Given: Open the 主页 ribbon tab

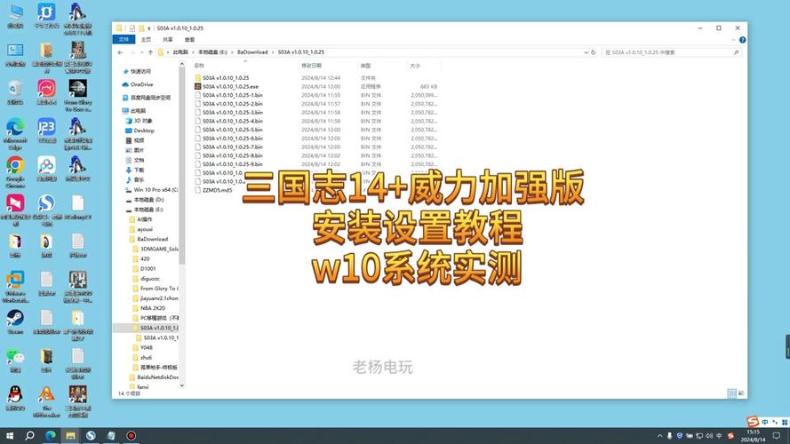Looking at the screenshot, I should (146, 39).
